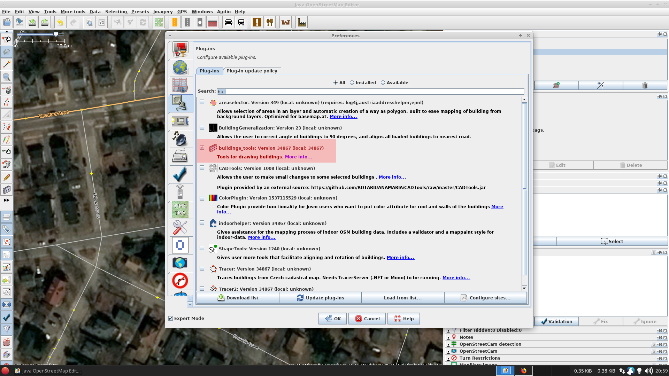The width and height of the screenshot is (669, 376).
Task: Click the Download data toolbar icon
Action: point(32,22)
